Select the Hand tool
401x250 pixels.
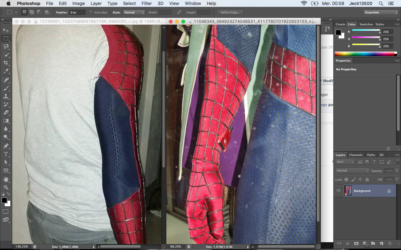(x=6, y=179)
